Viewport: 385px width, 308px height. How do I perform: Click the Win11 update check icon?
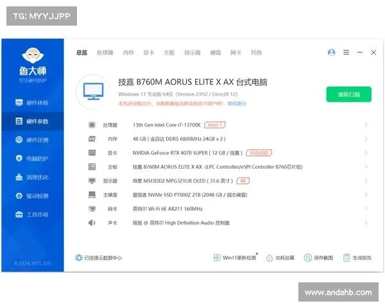pos(217,258)
